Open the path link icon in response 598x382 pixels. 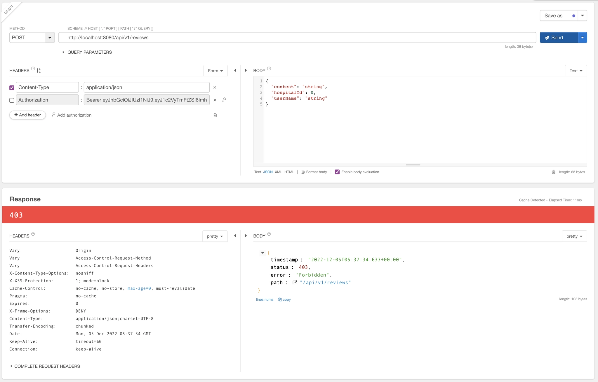click(x=295, y=283)
